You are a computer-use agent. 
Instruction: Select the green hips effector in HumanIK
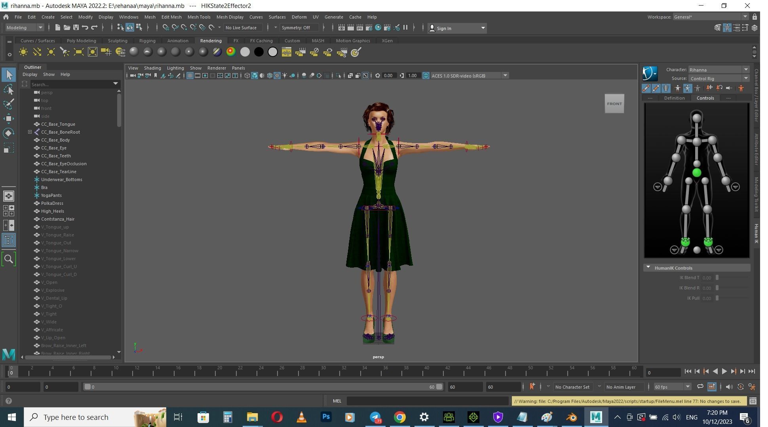click(x=696, y=172)
